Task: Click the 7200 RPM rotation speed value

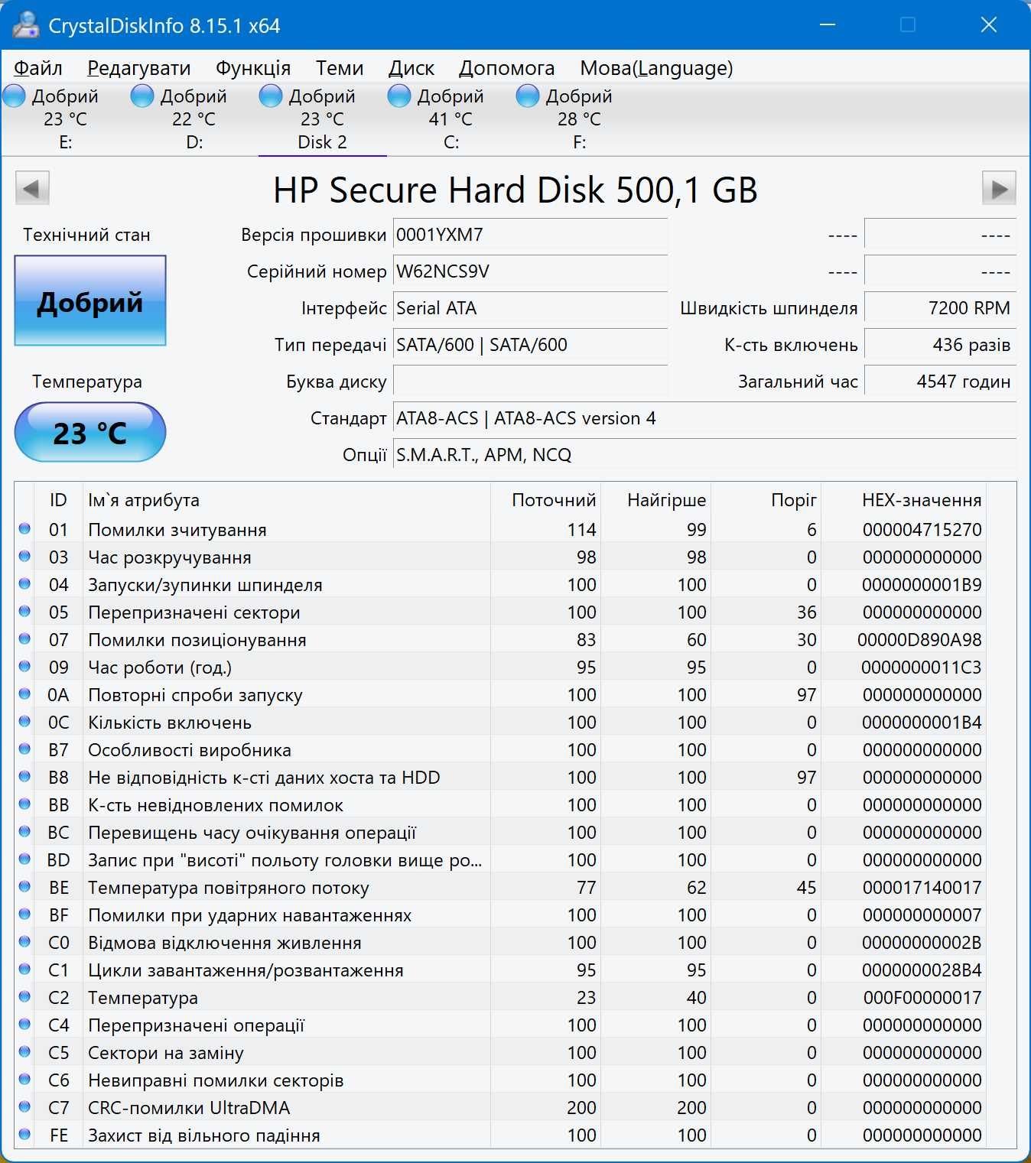Action: pos(940,308)
